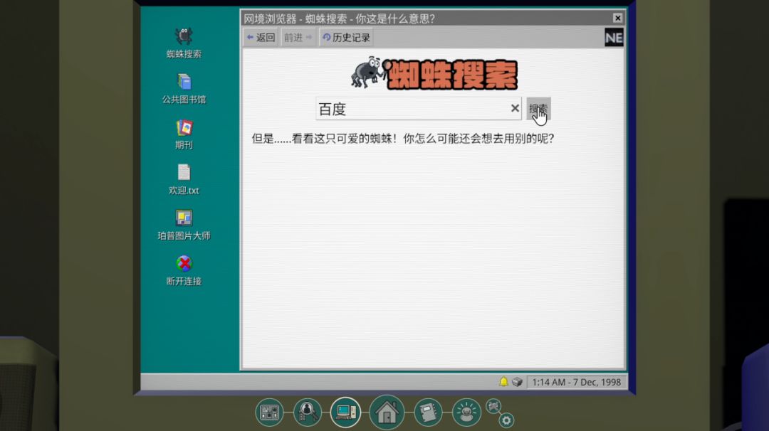Click the result text 但是......看看这只可爱的蜘蛛
Screen dimensions: 769x431
(322, 139)
